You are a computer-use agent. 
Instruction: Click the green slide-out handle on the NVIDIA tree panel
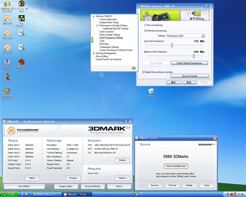[x=92, y=40]
